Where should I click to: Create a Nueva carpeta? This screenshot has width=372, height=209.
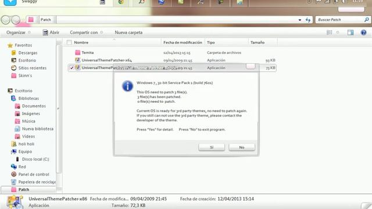pyautogui.click(x=128, y=33)
